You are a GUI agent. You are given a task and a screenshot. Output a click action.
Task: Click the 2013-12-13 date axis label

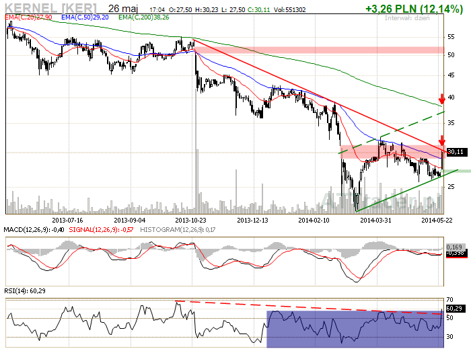tap(252, 221)
